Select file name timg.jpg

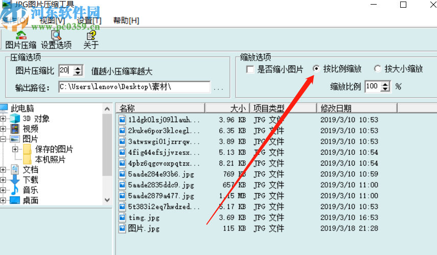tap(144, 217)
